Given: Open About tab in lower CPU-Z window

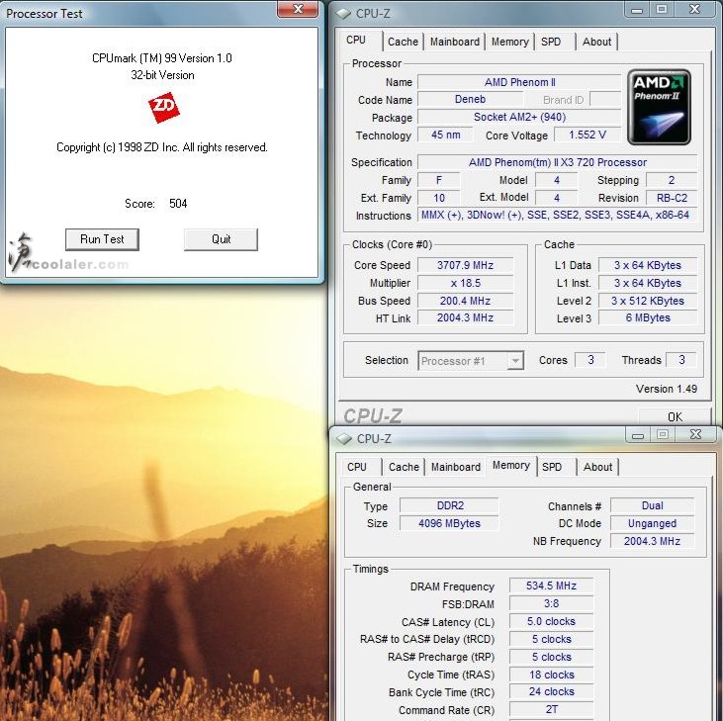Looking at the screenshot, I should (597, 467).
